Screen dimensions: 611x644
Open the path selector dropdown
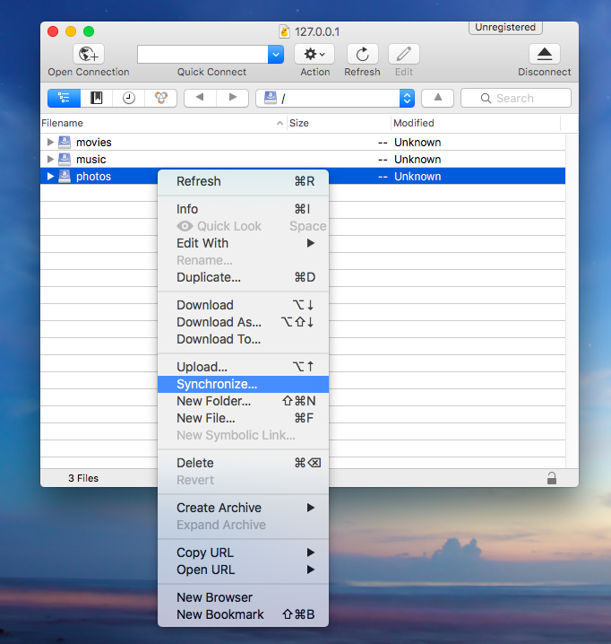(407, 99)
